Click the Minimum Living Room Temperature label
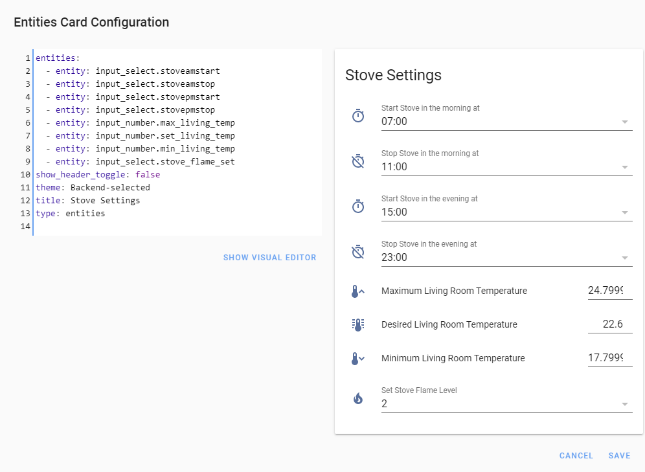Viewport: 645px width, 472px height. (453, 358)
